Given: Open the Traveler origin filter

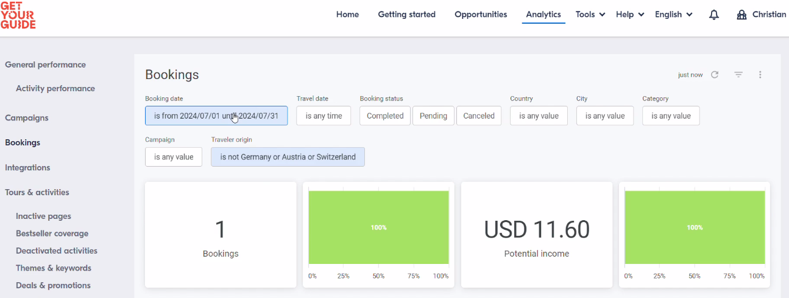Looking at the screenshot, I should [x=288, y=157].
